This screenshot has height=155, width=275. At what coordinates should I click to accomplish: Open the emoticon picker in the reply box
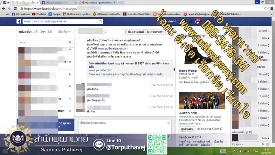pyautogui.click(x=168, y=123)
